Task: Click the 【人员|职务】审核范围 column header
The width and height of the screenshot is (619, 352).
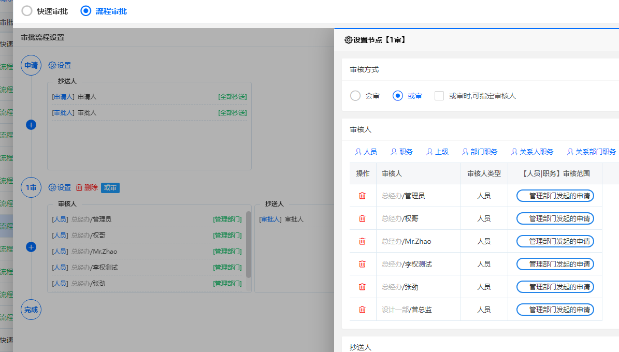Action: coord(555,173)
